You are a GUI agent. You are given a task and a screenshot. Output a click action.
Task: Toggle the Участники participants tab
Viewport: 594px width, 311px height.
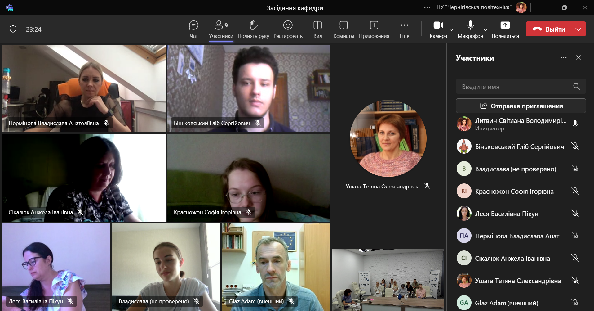221,29
